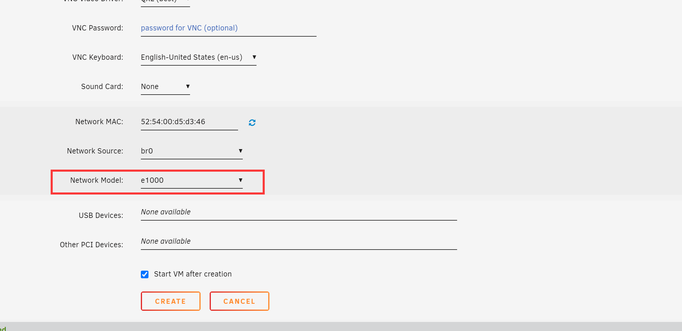Click the VNC Password label for help

(x=98, y=28)
